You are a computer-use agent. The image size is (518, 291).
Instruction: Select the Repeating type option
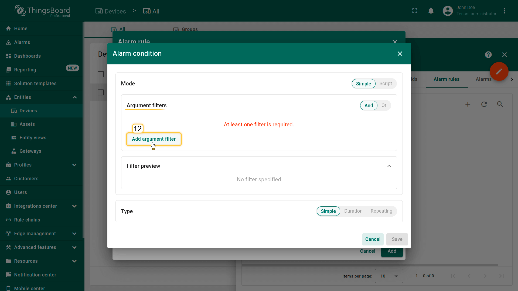[x=381, y=211]
